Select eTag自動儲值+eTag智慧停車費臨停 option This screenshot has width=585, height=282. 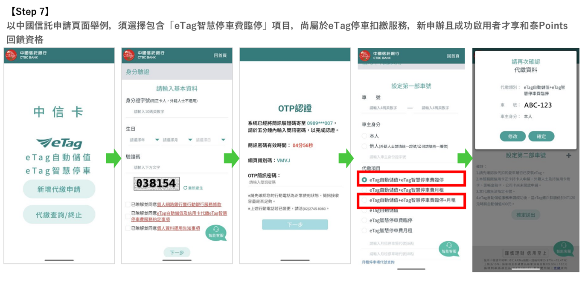click(x=364, y=180)
